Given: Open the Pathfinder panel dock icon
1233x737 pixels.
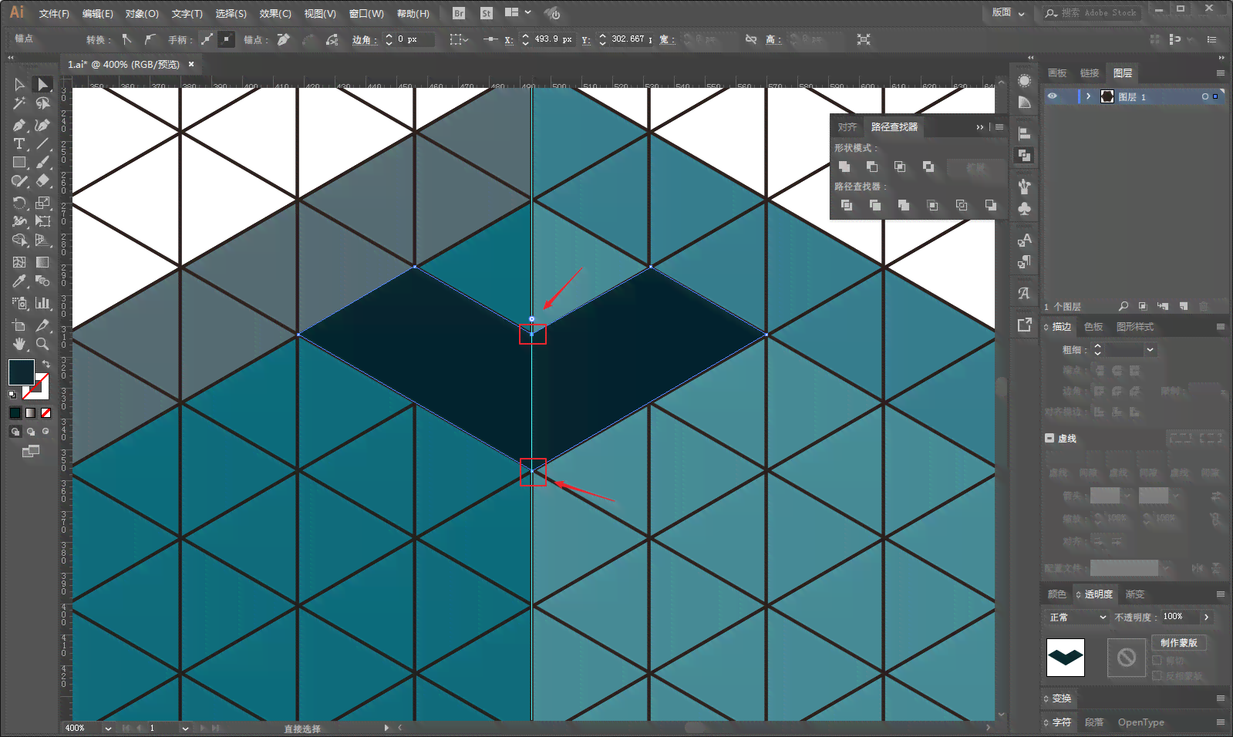Looking at the screenshot, I should 1024,156.
